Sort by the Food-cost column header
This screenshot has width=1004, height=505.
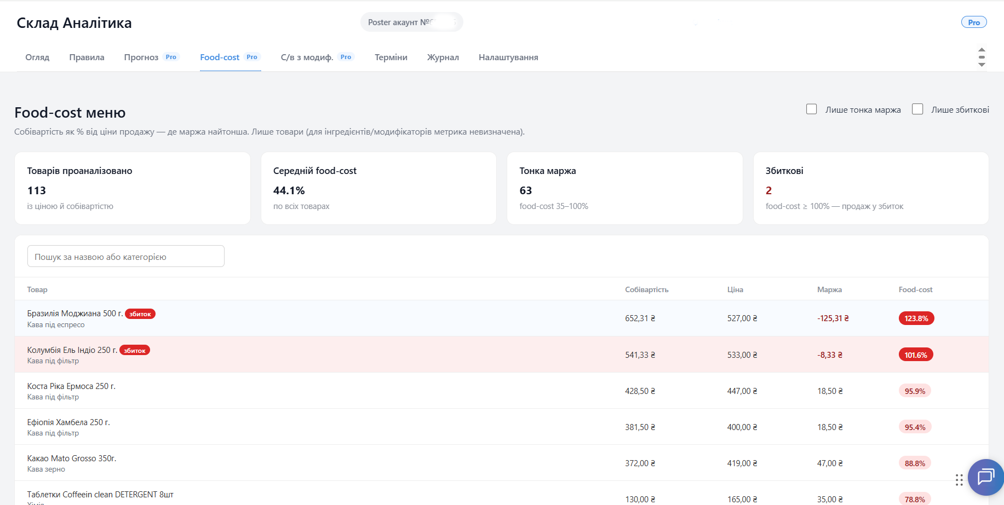point(915,289)
